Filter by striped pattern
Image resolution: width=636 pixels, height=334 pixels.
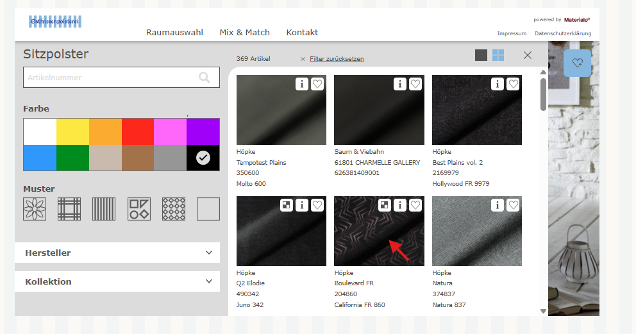click(x=104, y=209)
